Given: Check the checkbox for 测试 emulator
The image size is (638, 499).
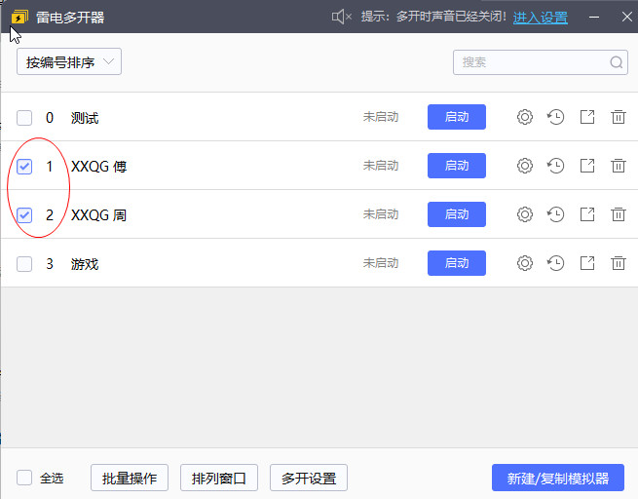Looking at the screenshot, I should pyautogui.click(x=24, y=118).
